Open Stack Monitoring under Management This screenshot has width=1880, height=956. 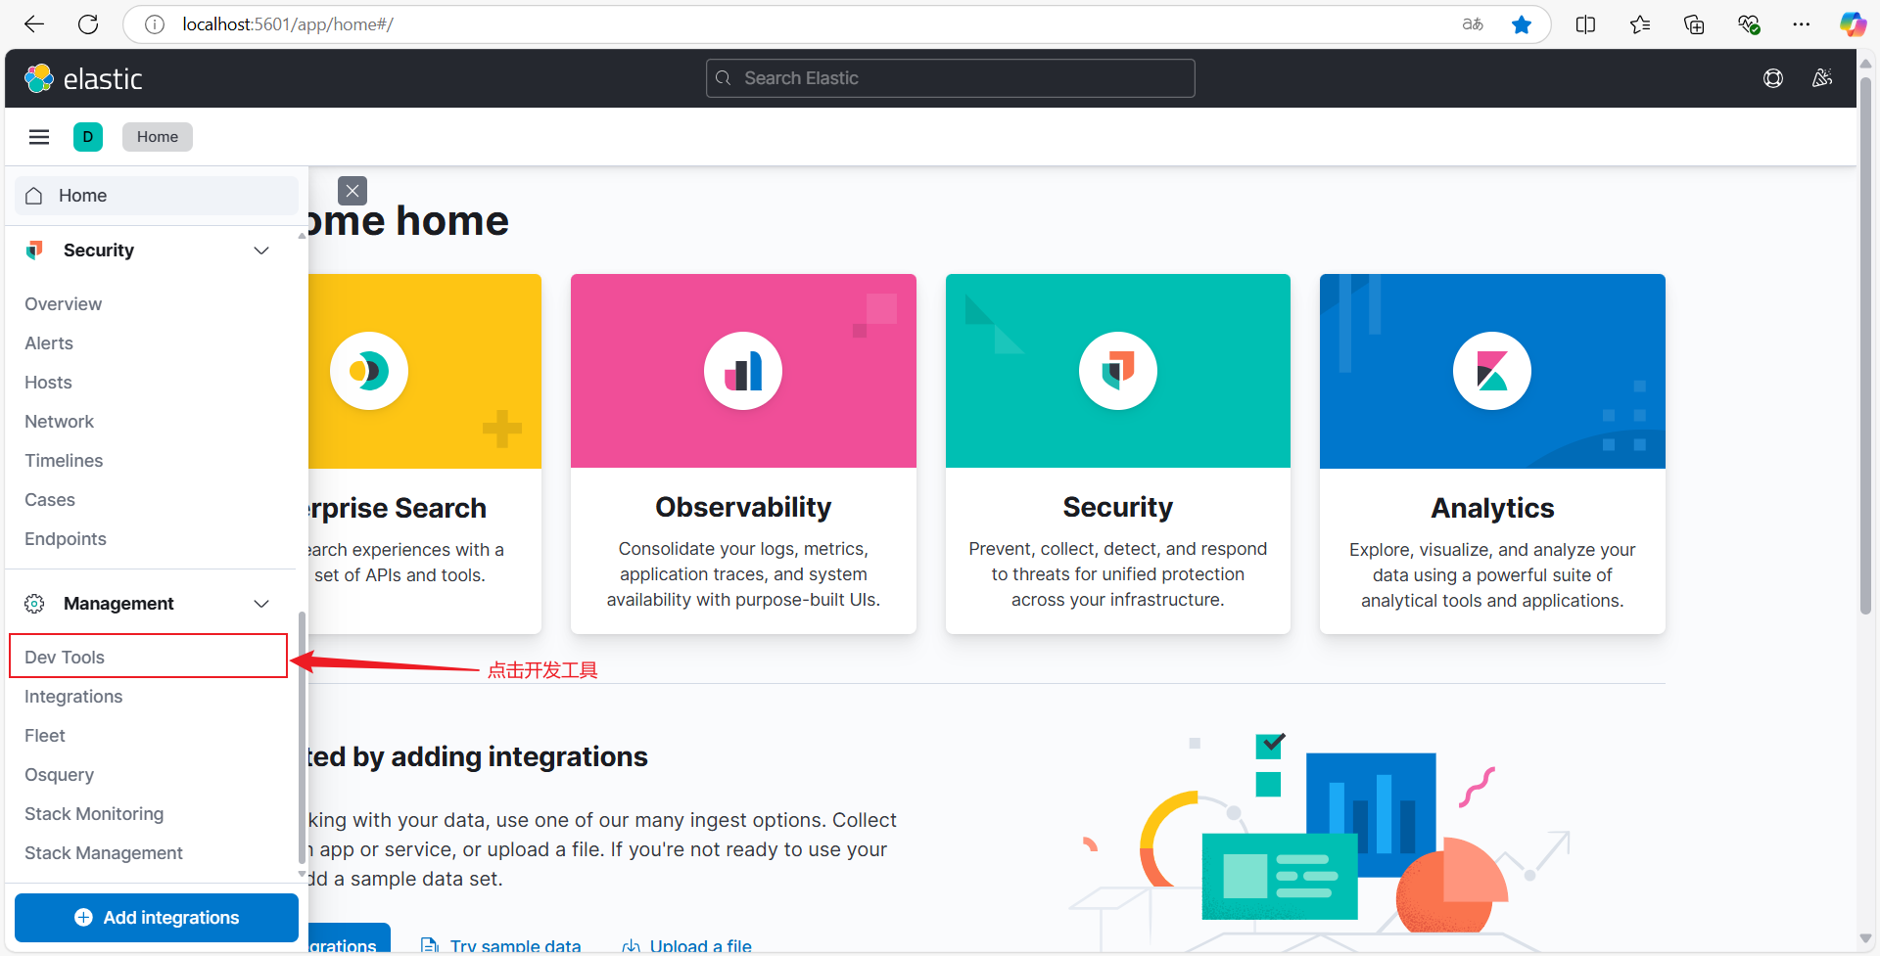click(94, 814)
